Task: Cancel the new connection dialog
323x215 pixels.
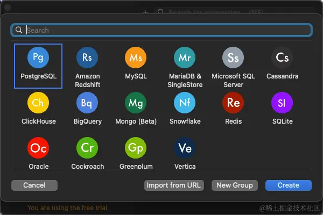Action: (34, 185)
